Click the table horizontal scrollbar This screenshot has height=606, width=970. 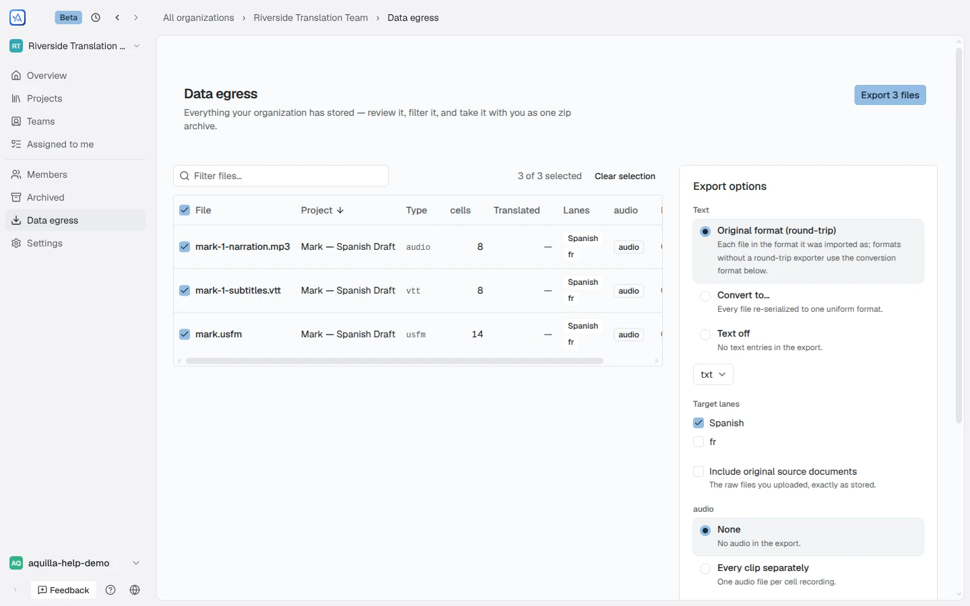coord(394,361)
